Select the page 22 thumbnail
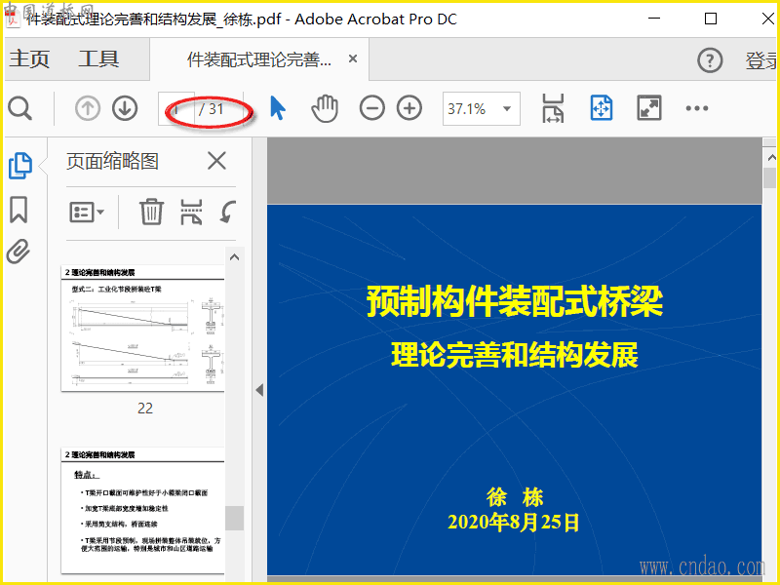Screen dimensions: 780x585 [x=142, y=329]
